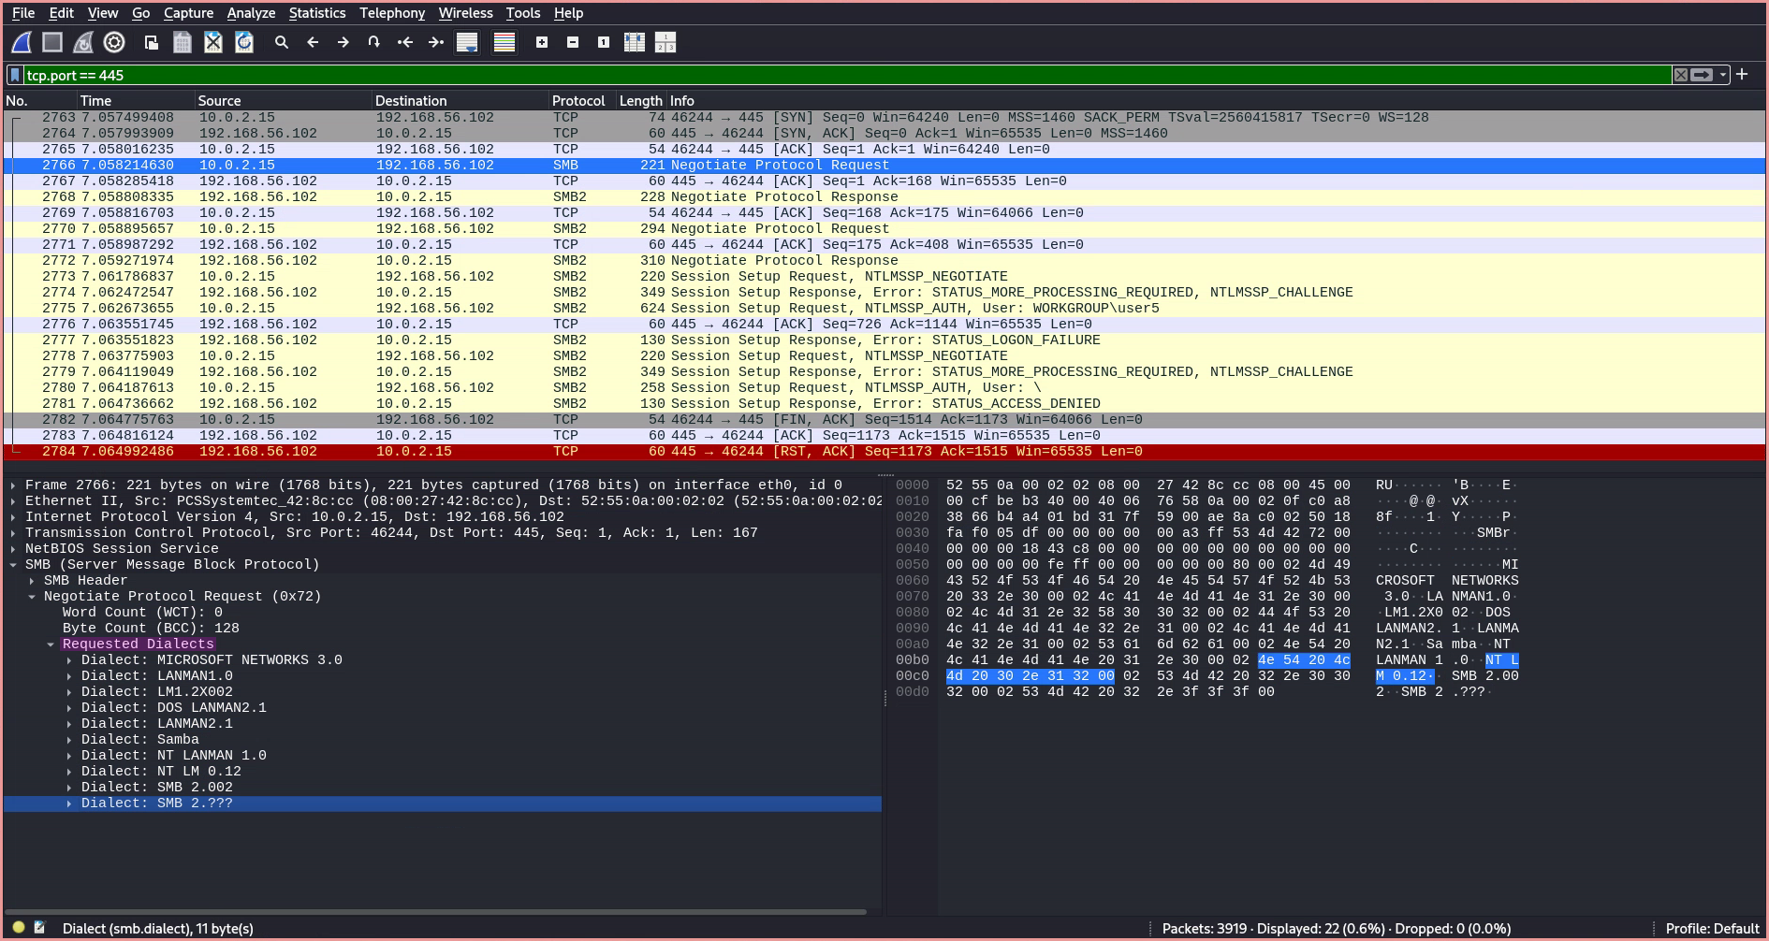Sort by the Protocol column
This screenshot has width=1769, height=941.
(x=581, y=101)
